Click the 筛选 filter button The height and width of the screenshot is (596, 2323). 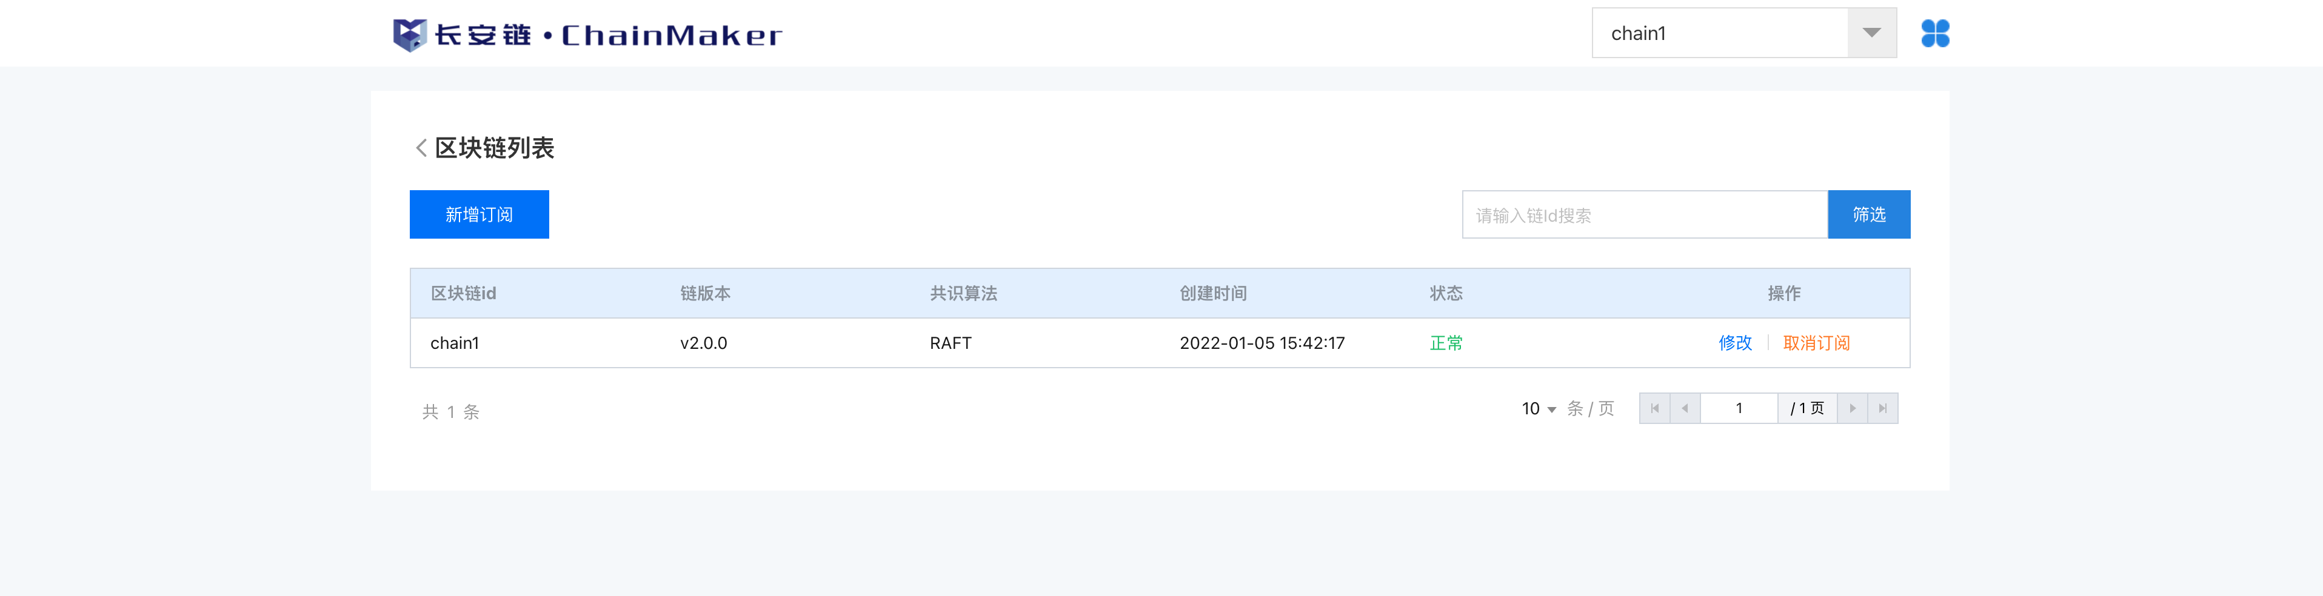pos(1868,214)
